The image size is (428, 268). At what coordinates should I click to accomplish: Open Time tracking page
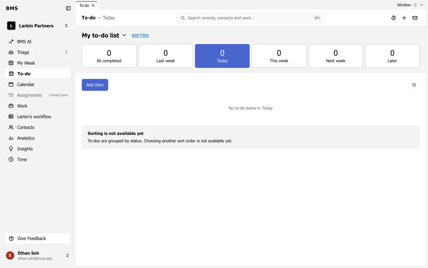click(38, 159)
